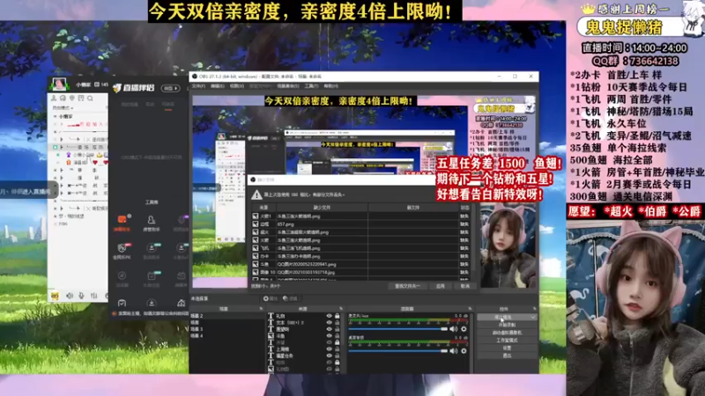The image size is (705, 396).
Task: Open source properties via the 属性 gear button
Action: [x=271, y=298]
